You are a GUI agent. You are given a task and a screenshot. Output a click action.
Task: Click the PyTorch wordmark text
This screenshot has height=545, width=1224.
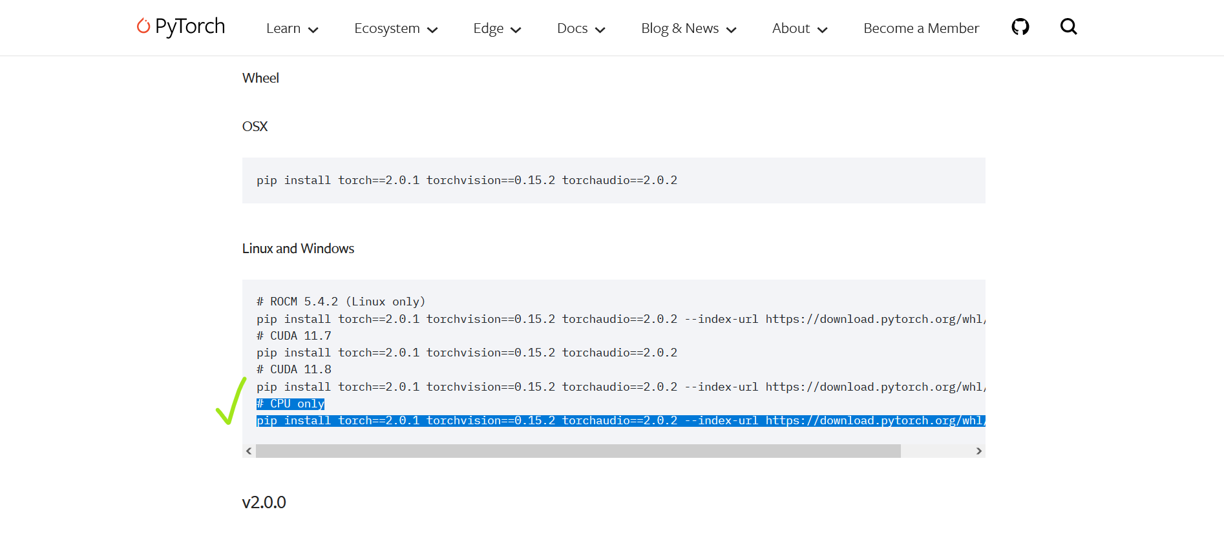point(190,26)
